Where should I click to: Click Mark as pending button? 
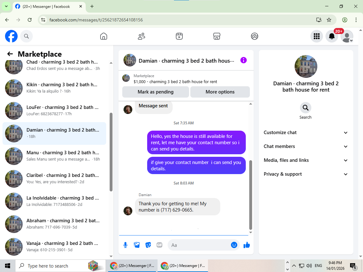pos(156,92)
